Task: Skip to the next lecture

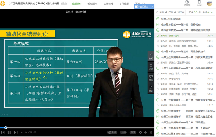Action: pyautogui.click(x=16, y=132)
